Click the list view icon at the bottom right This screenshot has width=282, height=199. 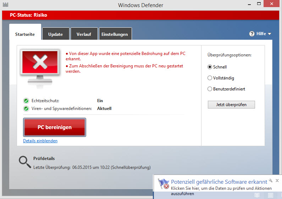(x=271, y=195)
